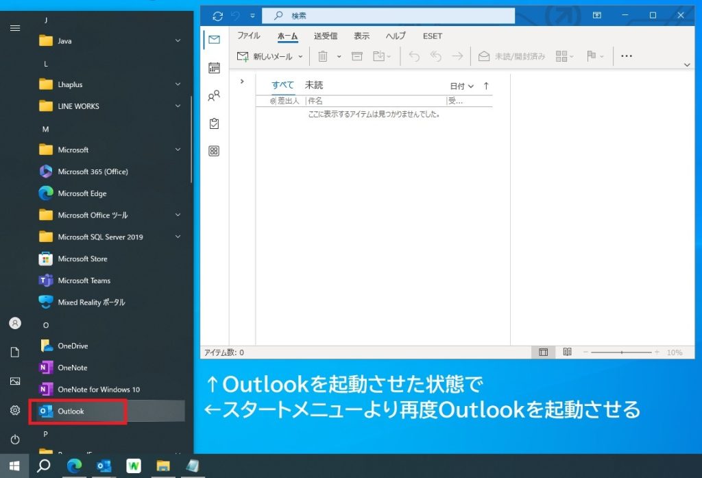Screen dimensions: 702x478
Task: Click the Reply All icon
Action: pos(435,56)
